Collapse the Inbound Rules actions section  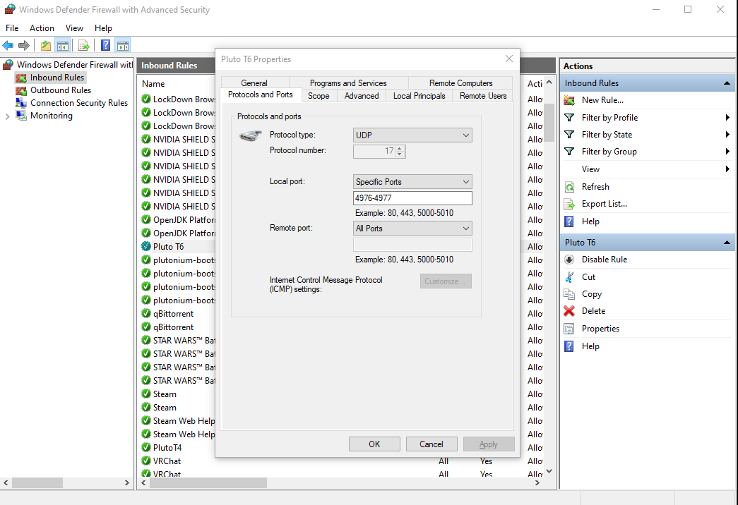[727, 83]
